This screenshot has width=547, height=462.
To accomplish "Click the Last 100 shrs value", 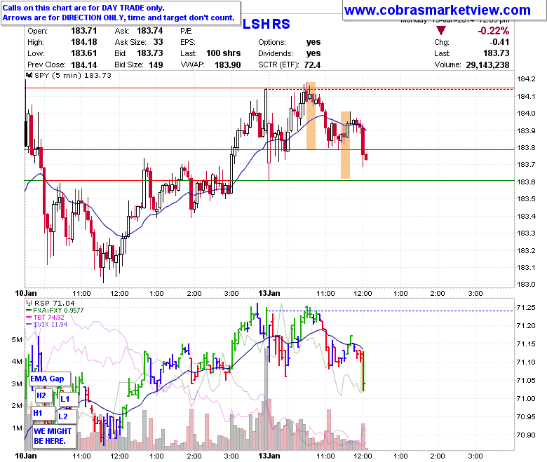I will [x=223, y=53].
